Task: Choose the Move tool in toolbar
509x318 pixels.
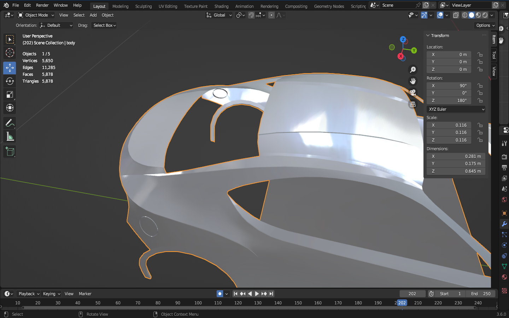Action: pos(10,67)
